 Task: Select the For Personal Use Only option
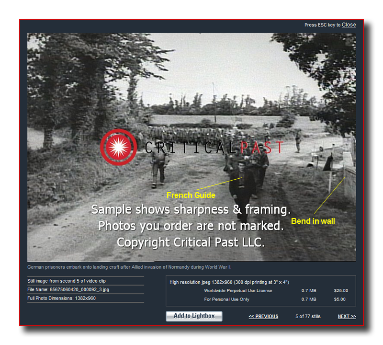click(x=226, y=299)
